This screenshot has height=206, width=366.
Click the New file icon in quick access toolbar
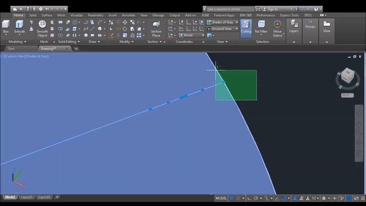pos(15,9)
